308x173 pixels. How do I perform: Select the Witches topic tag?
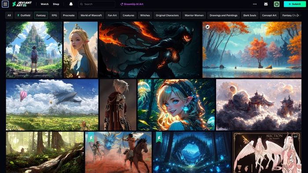click(145, 15)
